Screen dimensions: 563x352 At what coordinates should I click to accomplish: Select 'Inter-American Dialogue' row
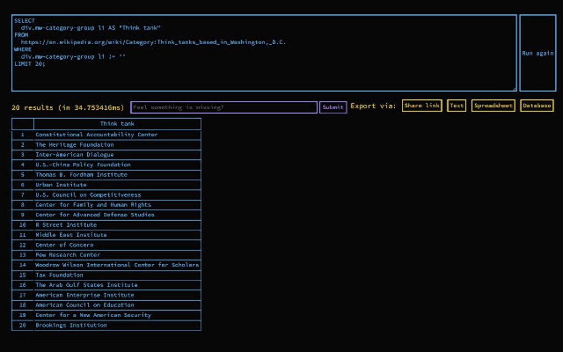click(107, 154)
